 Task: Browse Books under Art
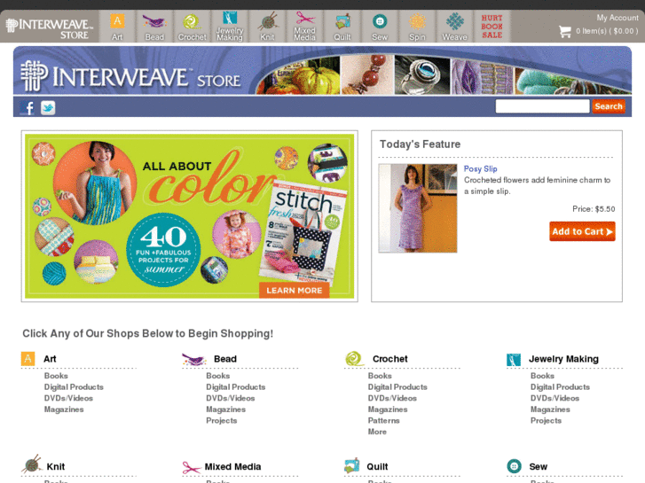[56, 376]
